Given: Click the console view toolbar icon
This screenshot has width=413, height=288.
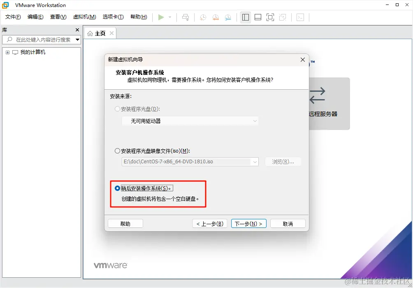Looking at the screenshot, I should (x=300, y=17).
